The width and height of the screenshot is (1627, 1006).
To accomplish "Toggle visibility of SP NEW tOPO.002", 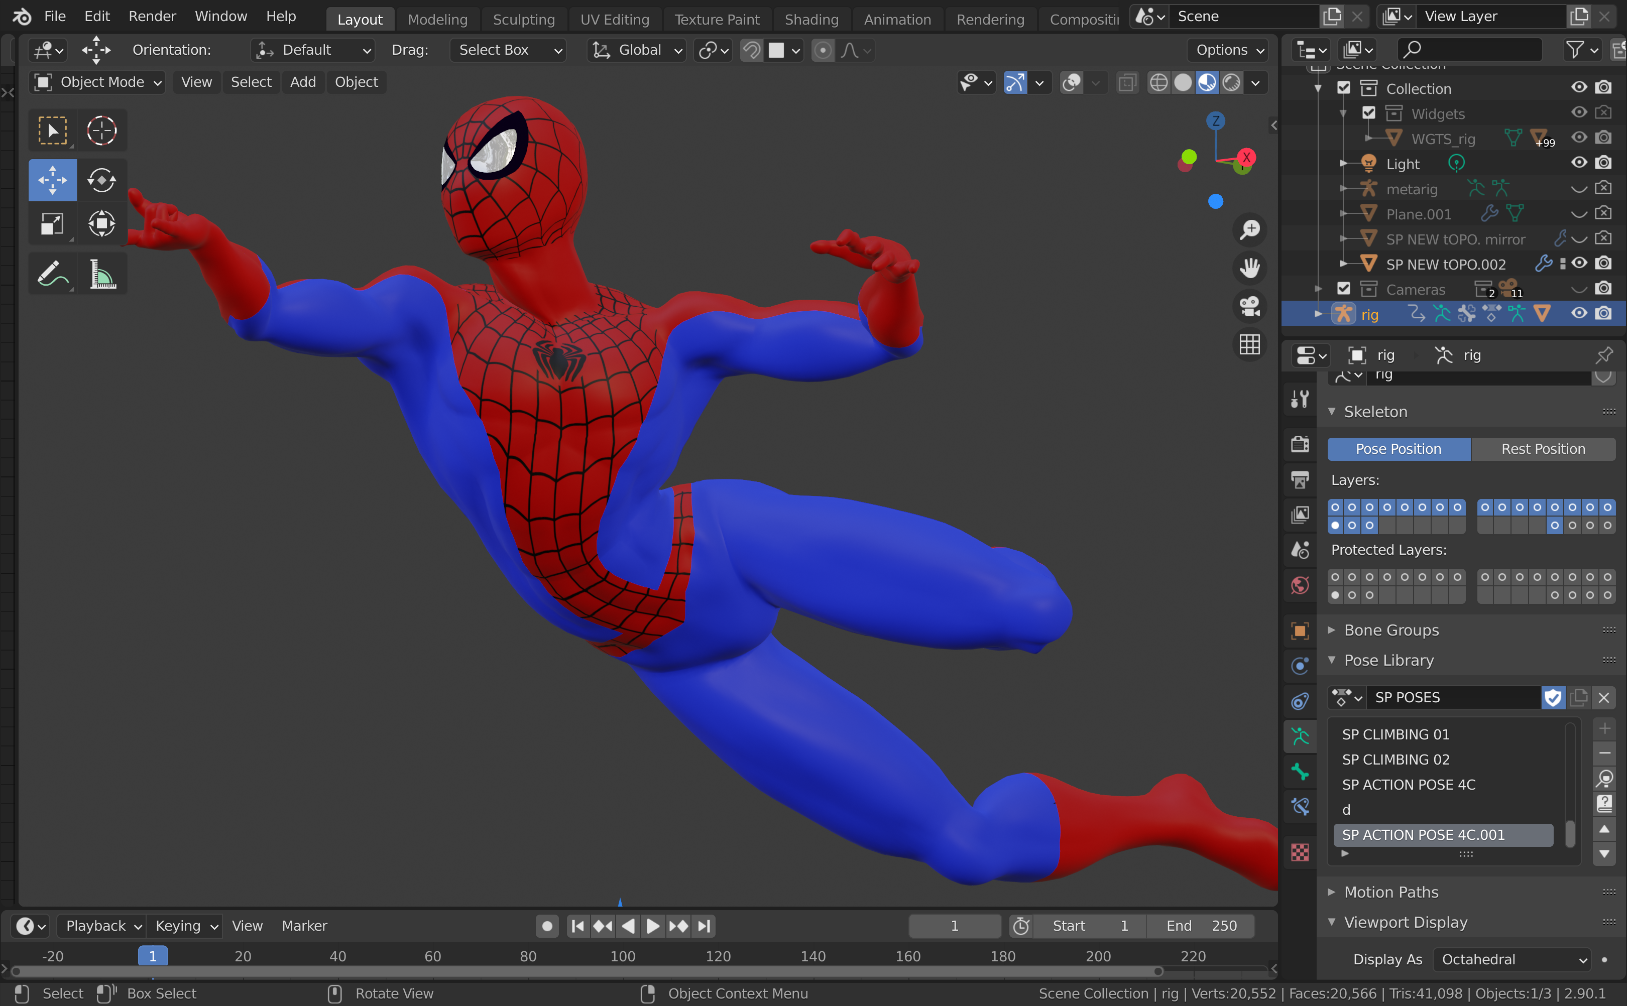I will click(x=1578, y=264).
